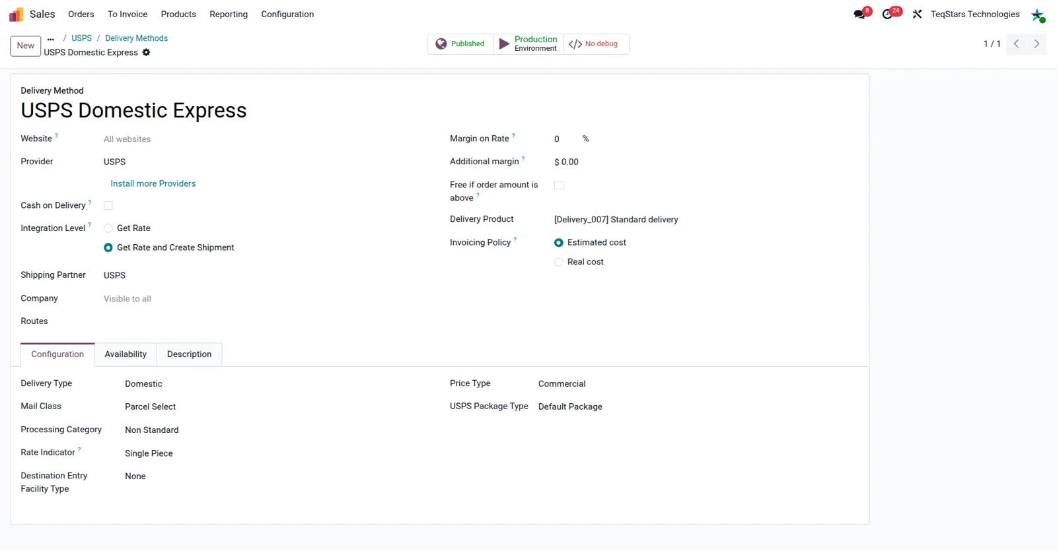Open the Configuration menu in the top bar

287,14
